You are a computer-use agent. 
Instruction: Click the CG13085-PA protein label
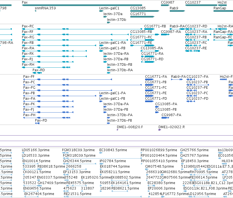pyautogui.click(x=166, y=104)
